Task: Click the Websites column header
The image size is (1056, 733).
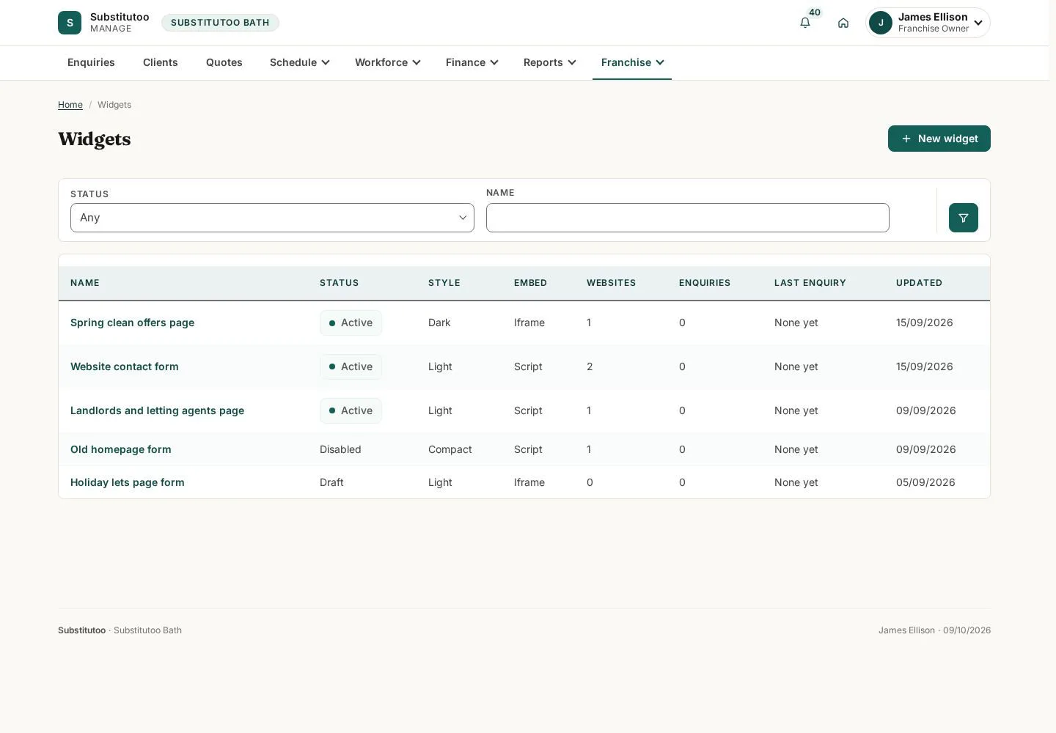Action: (x=611, y=283)
